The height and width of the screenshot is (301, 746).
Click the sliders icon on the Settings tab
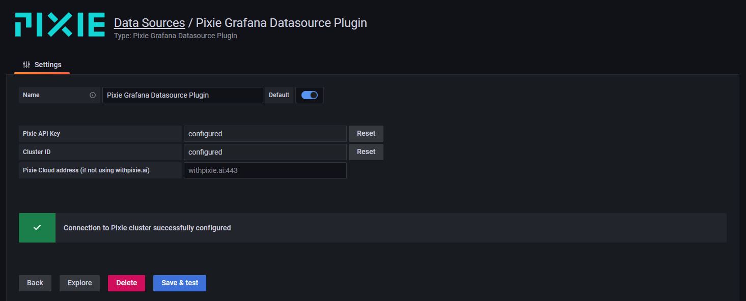[x=26, y=65]
